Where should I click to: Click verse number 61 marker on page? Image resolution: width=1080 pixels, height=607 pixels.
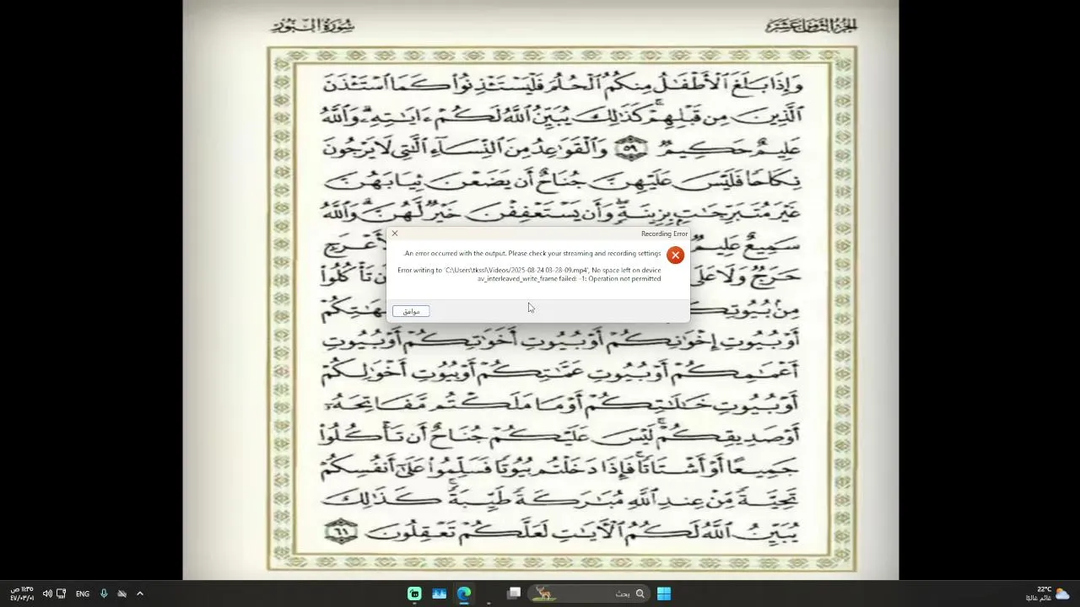pos(342,531)
